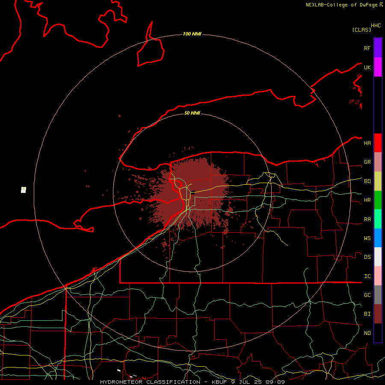385x385 pixels.
Task: Click the UK magenta legend color block
Action: (x=378, y=67)
